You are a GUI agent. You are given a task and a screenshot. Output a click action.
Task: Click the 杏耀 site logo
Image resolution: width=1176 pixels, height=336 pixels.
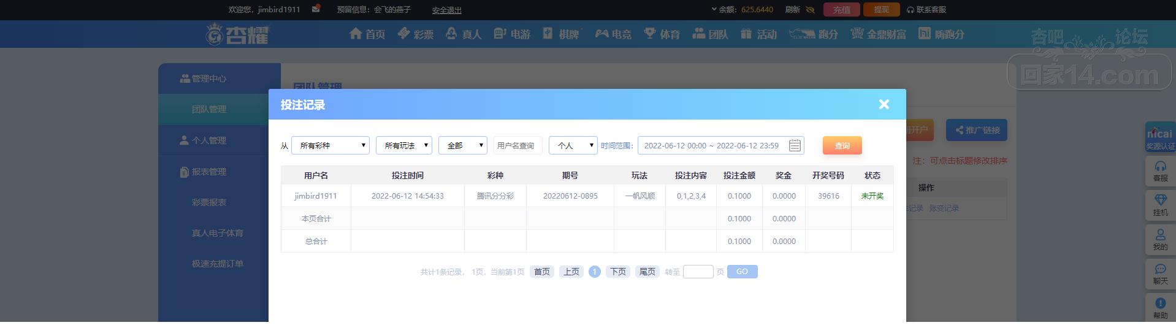[237, 34]
